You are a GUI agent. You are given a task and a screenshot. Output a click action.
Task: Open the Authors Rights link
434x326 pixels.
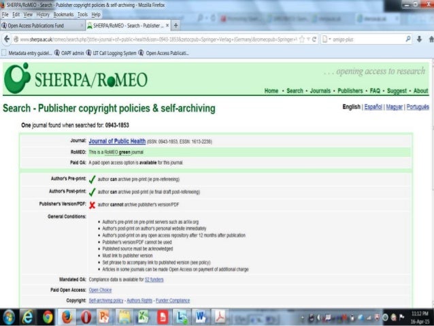tap(139, 301)
